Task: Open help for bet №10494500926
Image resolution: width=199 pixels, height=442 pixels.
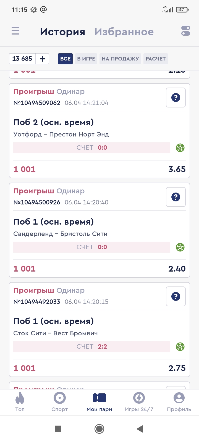Action: point(176,197)
